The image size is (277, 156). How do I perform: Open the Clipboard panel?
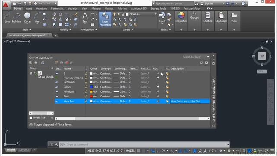[221, 17]
